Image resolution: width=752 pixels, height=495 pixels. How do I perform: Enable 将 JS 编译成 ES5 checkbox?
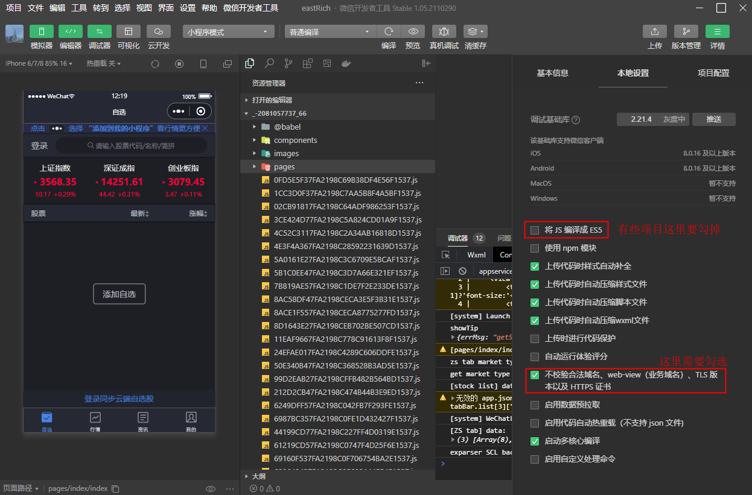point(535,230)
